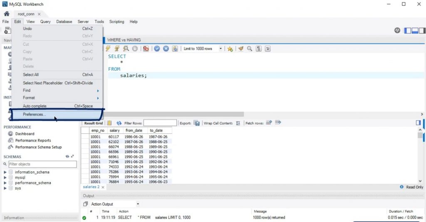The height and width of the screenshot is (222, 426).
Task: Select Undo in the Edit menu
Action: coord(27,29)
